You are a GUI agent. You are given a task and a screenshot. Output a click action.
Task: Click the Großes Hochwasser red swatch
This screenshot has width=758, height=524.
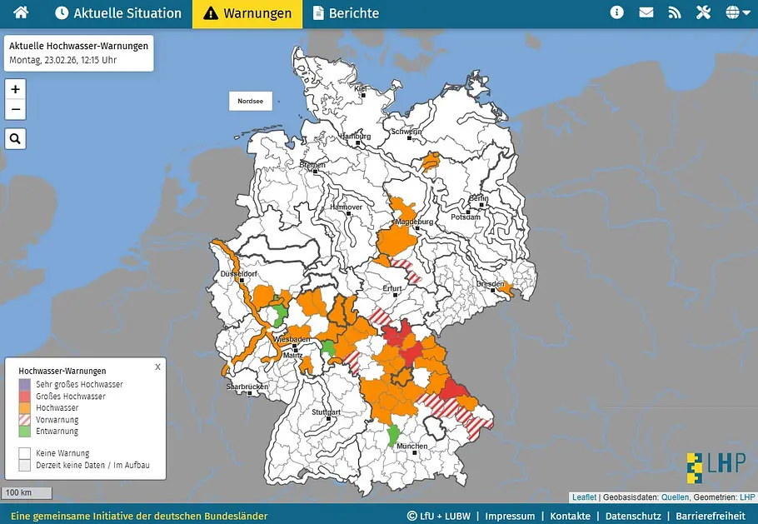point(25,397)
